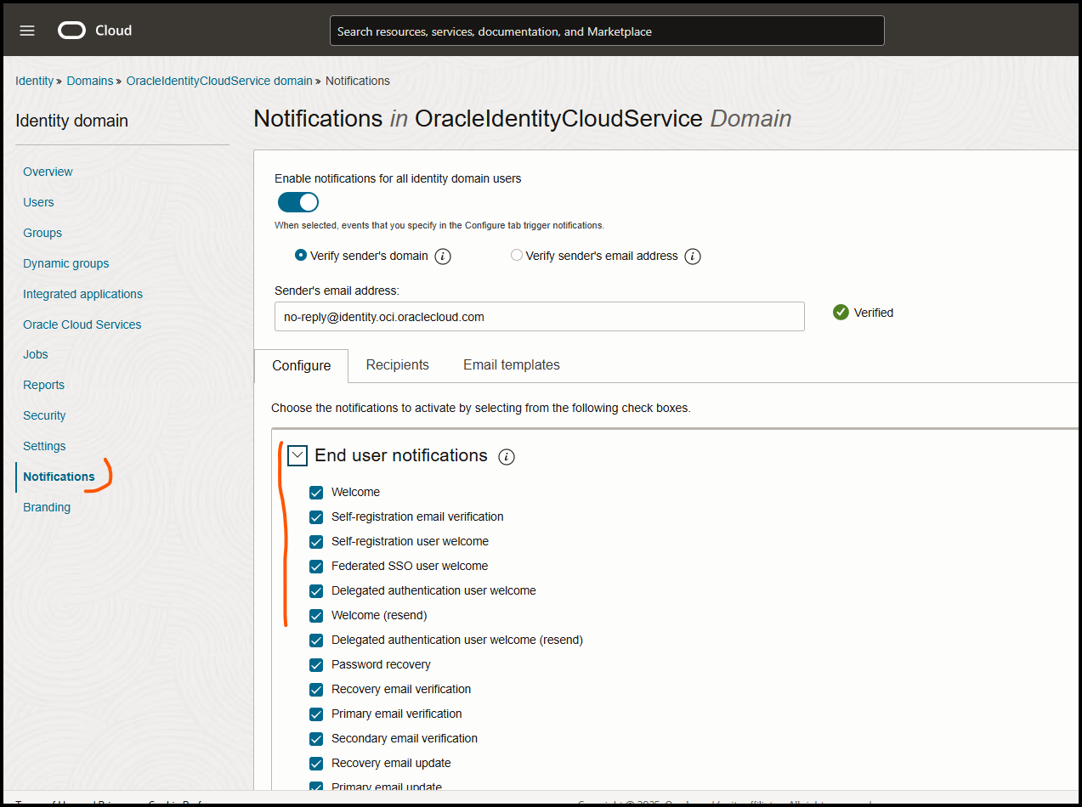The width and height of the screenshot is (1082, 807).
Task: Click the End user notifications heading
Action: pos(401,455)
